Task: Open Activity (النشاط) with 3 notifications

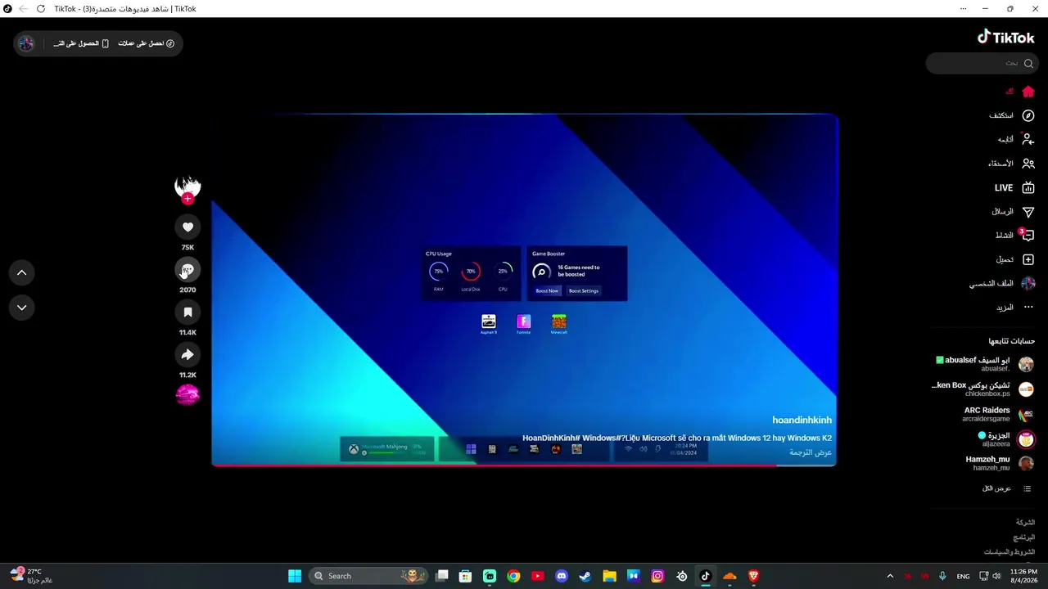Action: click(1015, 236)
